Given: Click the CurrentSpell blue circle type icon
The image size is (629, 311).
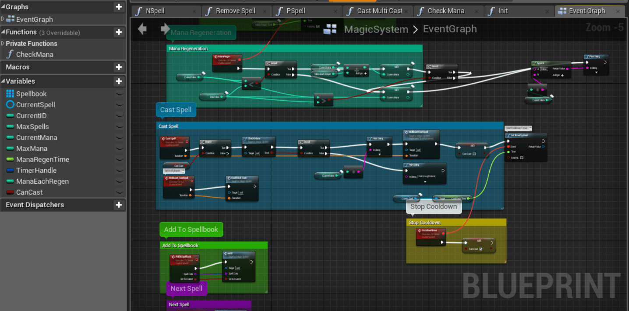Looking at the screenshot, I should point(10,105).
